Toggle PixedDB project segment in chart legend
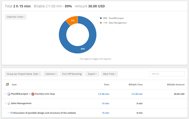Image resolution: width=189 pixels, height=119 pixels. tap(113, 18)
